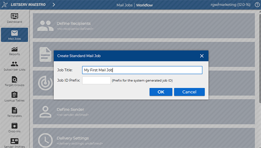Click the Mail Jobs breadcrumb in header

124,5
